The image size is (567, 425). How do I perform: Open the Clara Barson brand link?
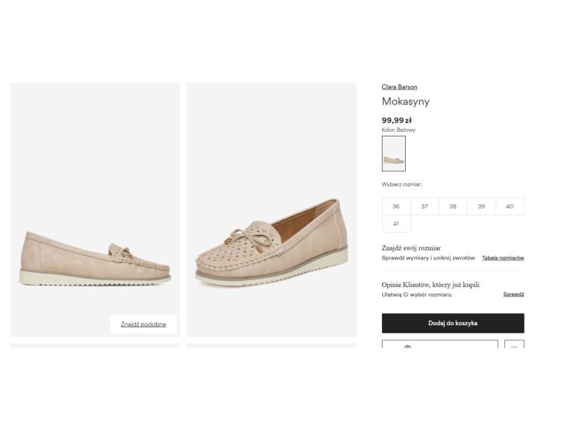tap(399, 87)
